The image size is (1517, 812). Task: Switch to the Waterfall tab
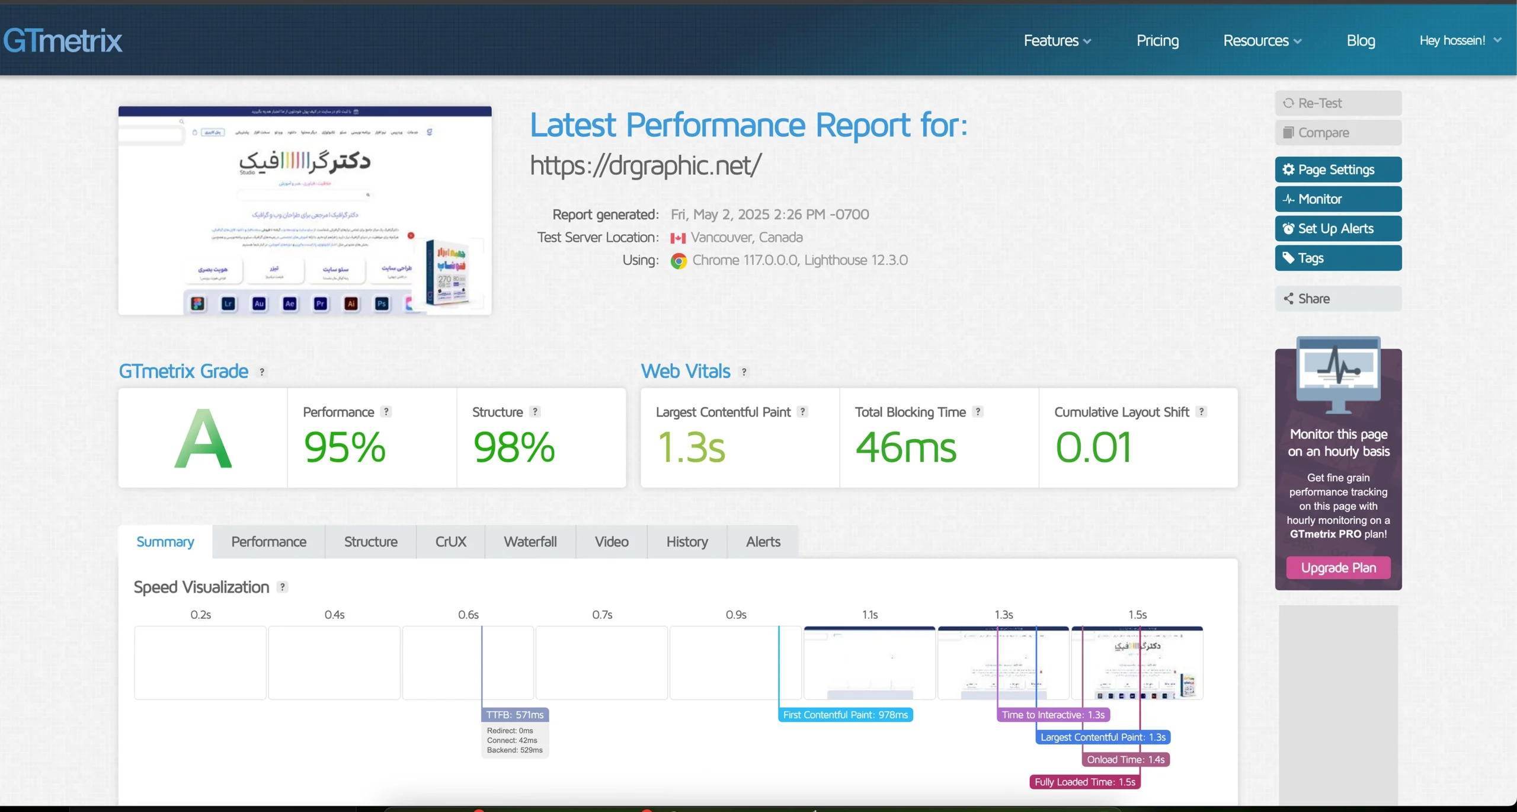[530, 542]
